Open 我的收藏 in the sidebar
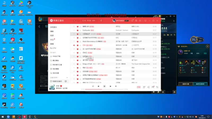 [x=56, y=73]
